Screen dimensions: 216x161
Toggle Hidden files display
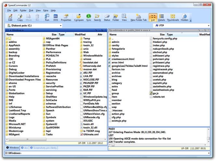184,17
